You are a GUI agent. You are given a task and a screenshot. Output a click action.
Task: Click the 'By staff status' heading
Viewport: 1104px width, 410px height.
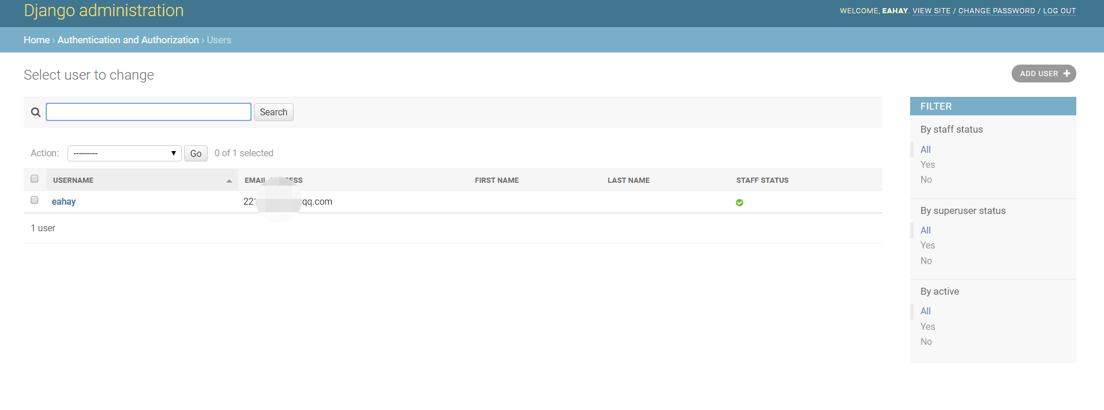952,129
